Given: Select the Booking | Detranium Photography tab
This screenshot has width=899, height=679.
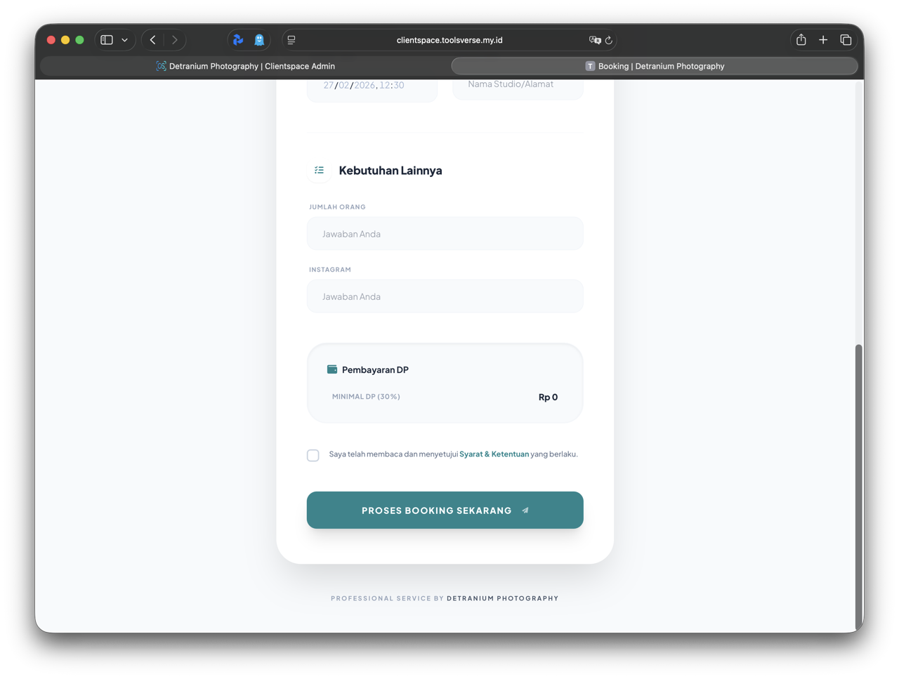Looking at the screenshot, I should pyautogui.click(x=655, y=66).
